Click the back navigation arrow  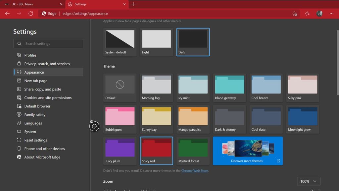pos(7,13)
